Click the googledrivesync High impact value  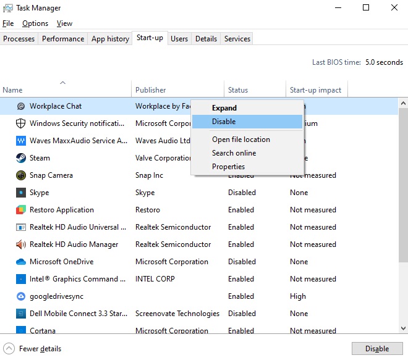298,296
